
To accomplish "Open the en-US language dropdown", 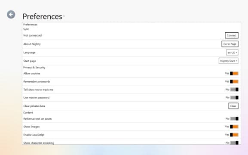I will tap(232, 53).
